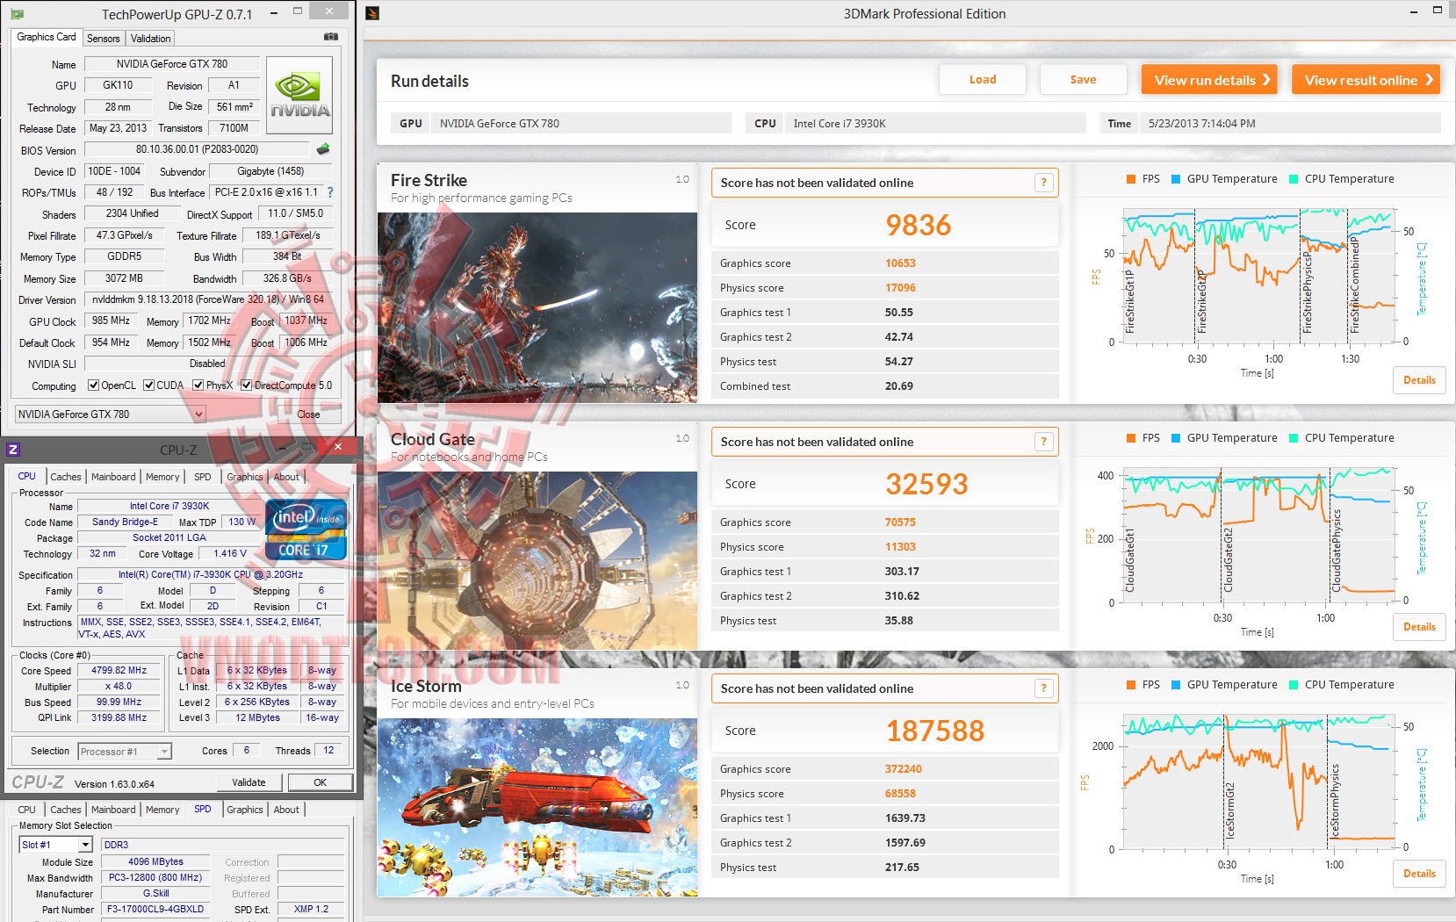Toggle the DirectCompute 5.0 checkbox
The width and height of the screenshot is (1456, 922).
(247, 385)
